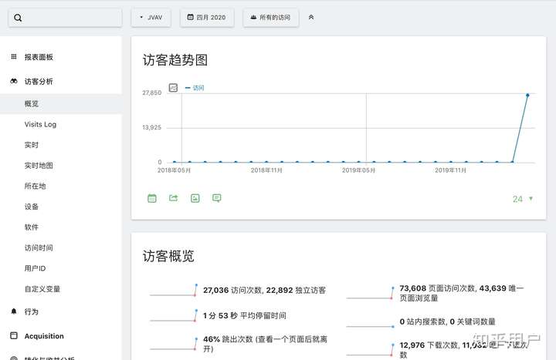Open the JVAV website selector dropdown
Viewport: 556px width, 360px height.
[x=151, y=18]
